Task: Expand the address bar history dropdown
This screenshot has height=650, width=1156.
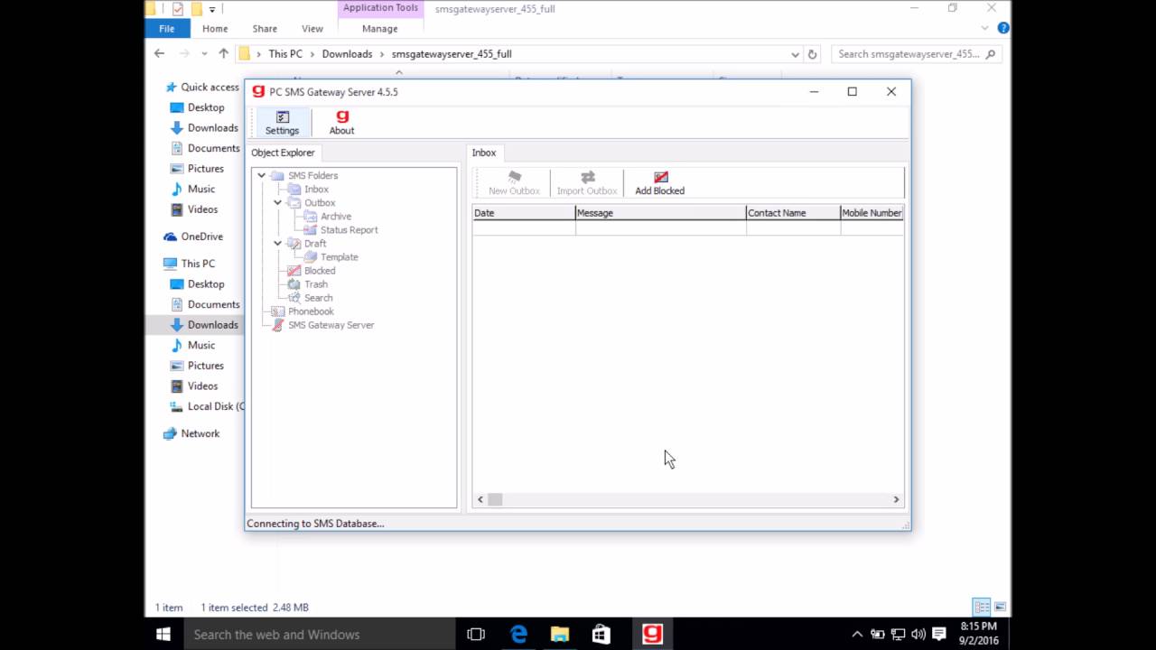Action: click(795, 54)
